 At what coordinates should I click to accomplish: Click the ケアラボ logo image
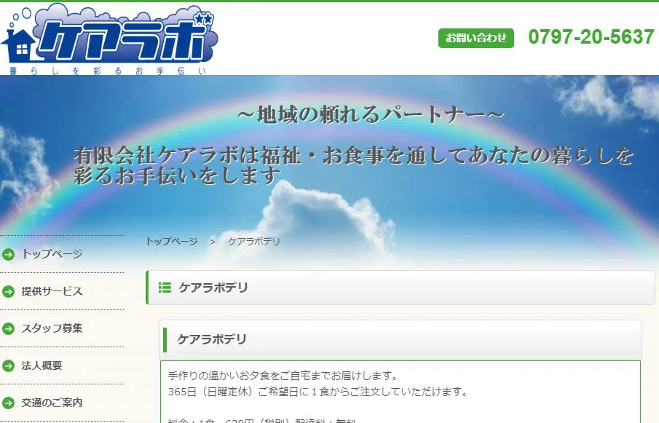click(x=110, y=39)
